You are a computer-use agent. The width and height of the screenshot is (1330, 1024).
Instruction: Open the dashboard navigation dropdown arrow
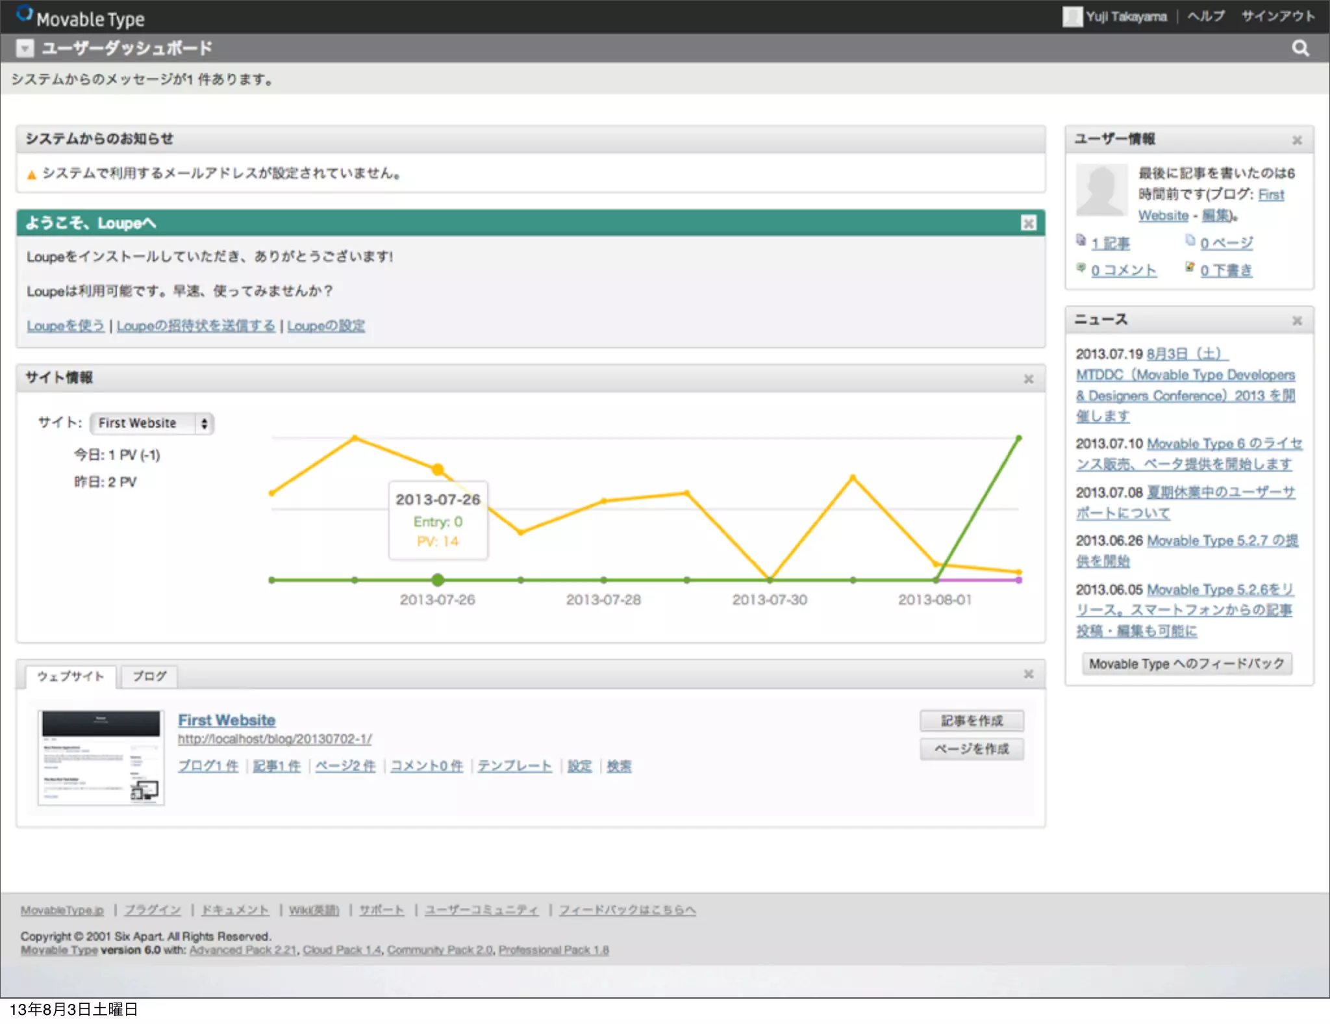click(25, 49)
